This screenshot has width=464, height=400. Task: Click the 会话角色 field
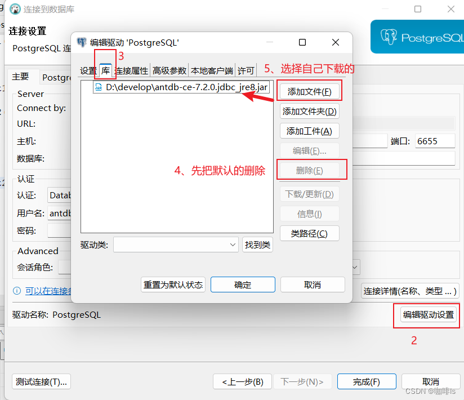point(65,268)
